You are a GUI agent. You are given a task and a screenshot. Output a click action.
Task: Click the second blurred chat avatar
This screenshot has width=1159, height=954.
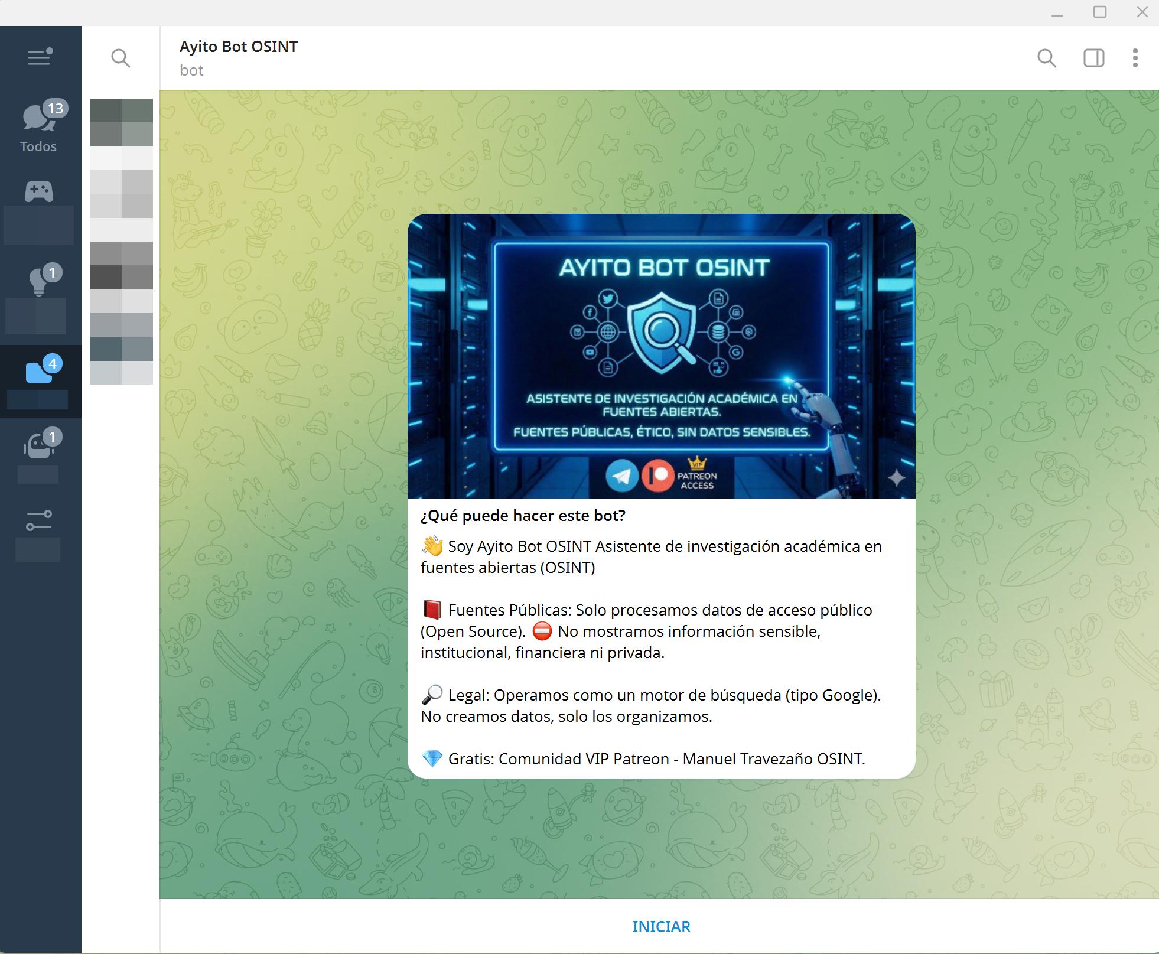point(121,194)
